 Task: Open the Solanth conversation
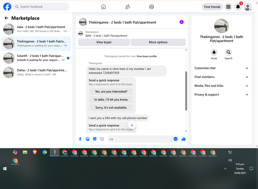pos(36,58)
